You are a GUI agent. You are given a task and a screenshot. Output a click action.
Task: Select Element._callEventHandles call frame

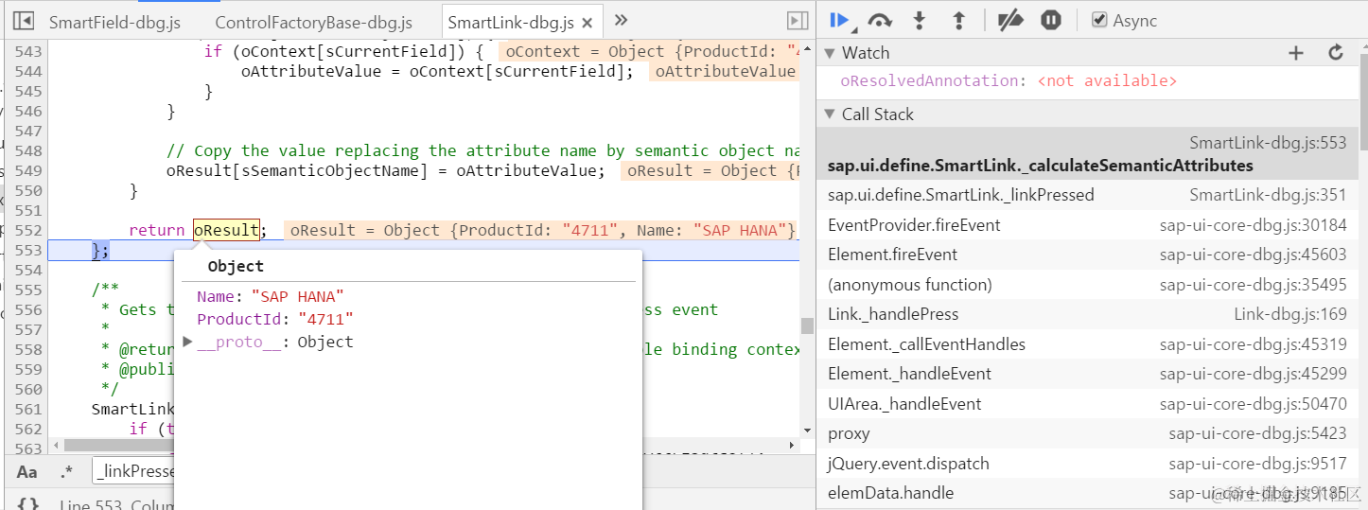(x=1087, y=344)
